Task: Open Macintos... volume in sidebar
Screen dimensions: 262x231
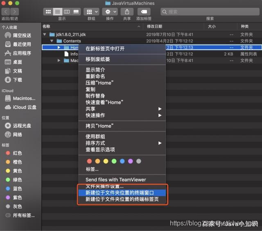Action: [20, 98]
